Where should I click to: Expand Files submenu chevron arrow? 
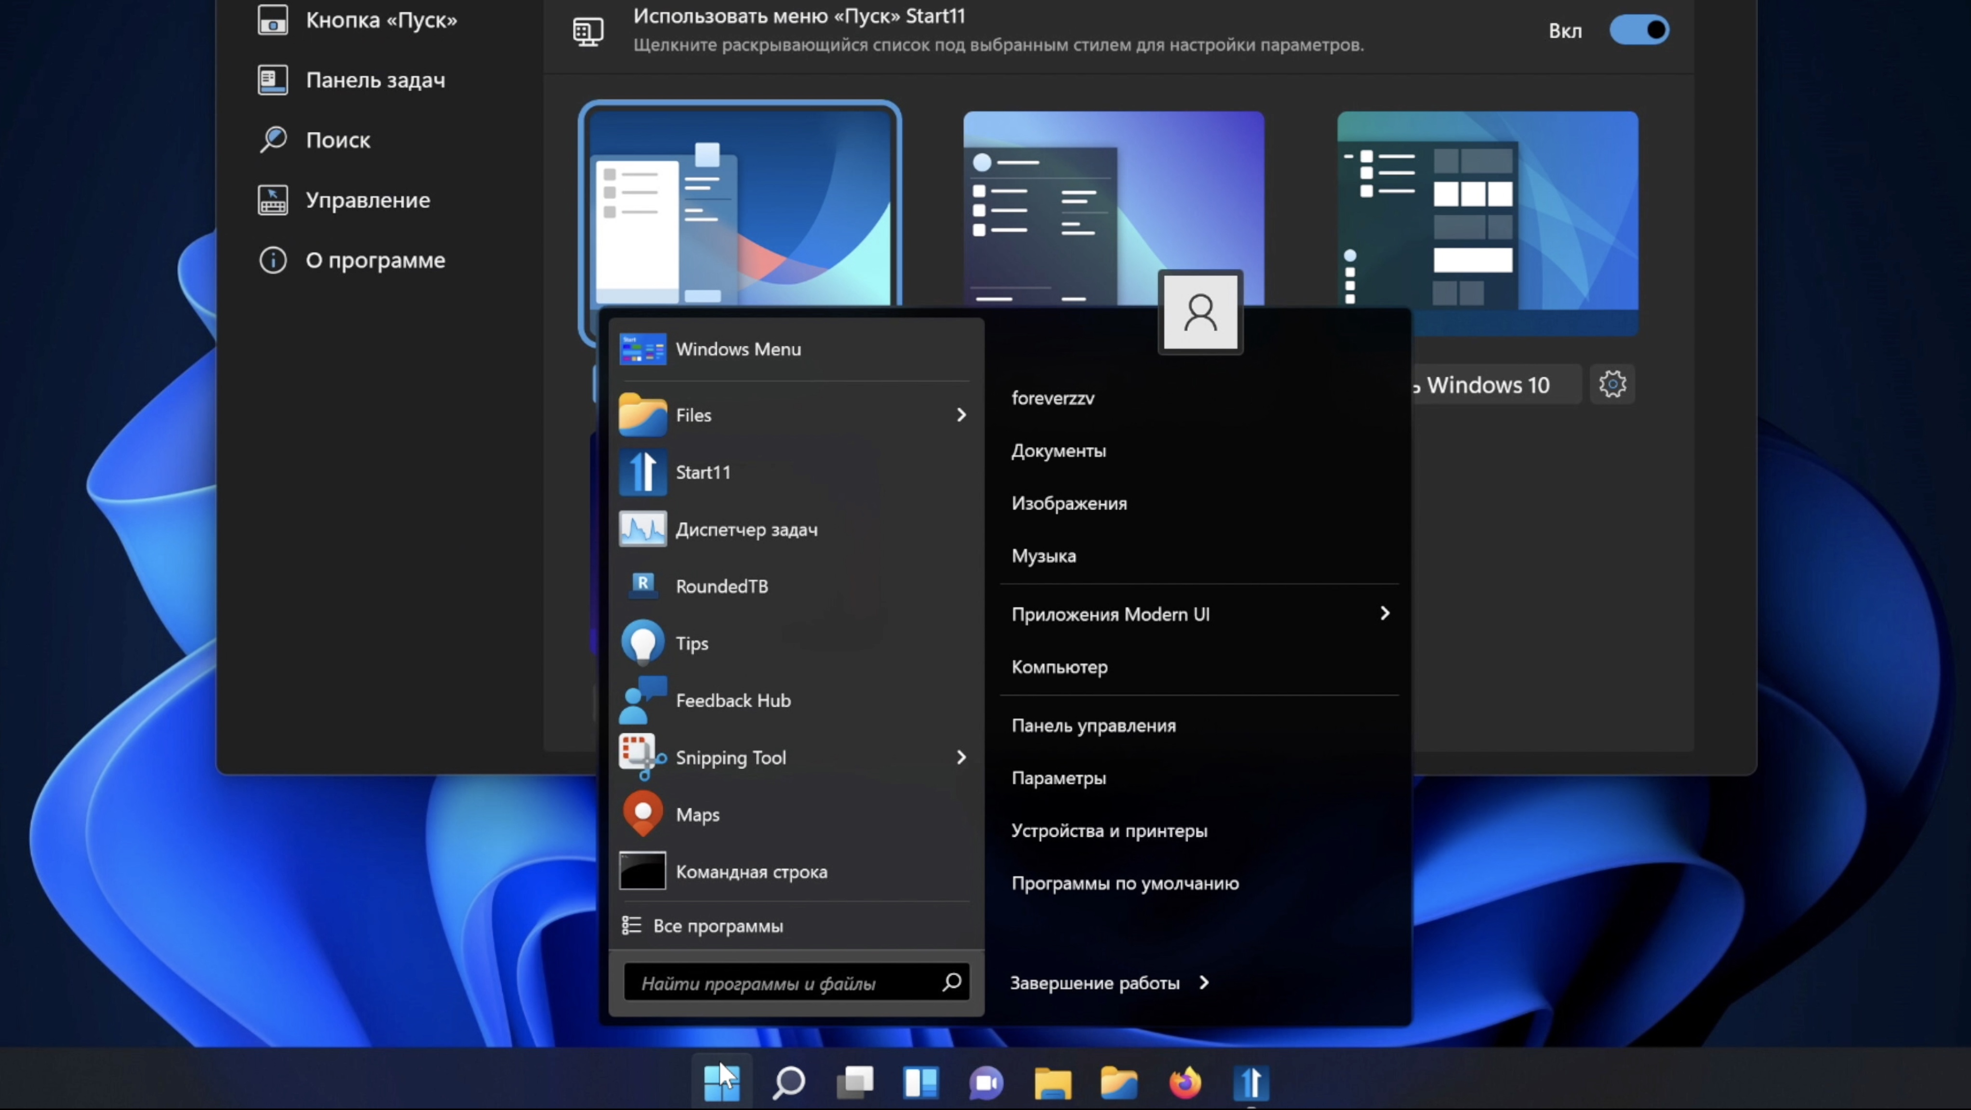pyautogui.click(x=961, y=414)
